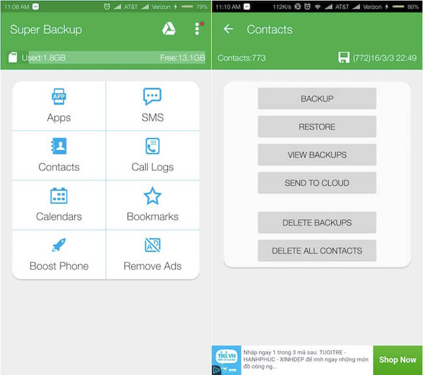Viewport: 423px width, 375px height.
Task: Open the Apps backup icon
Action: (x=59, y=96)
